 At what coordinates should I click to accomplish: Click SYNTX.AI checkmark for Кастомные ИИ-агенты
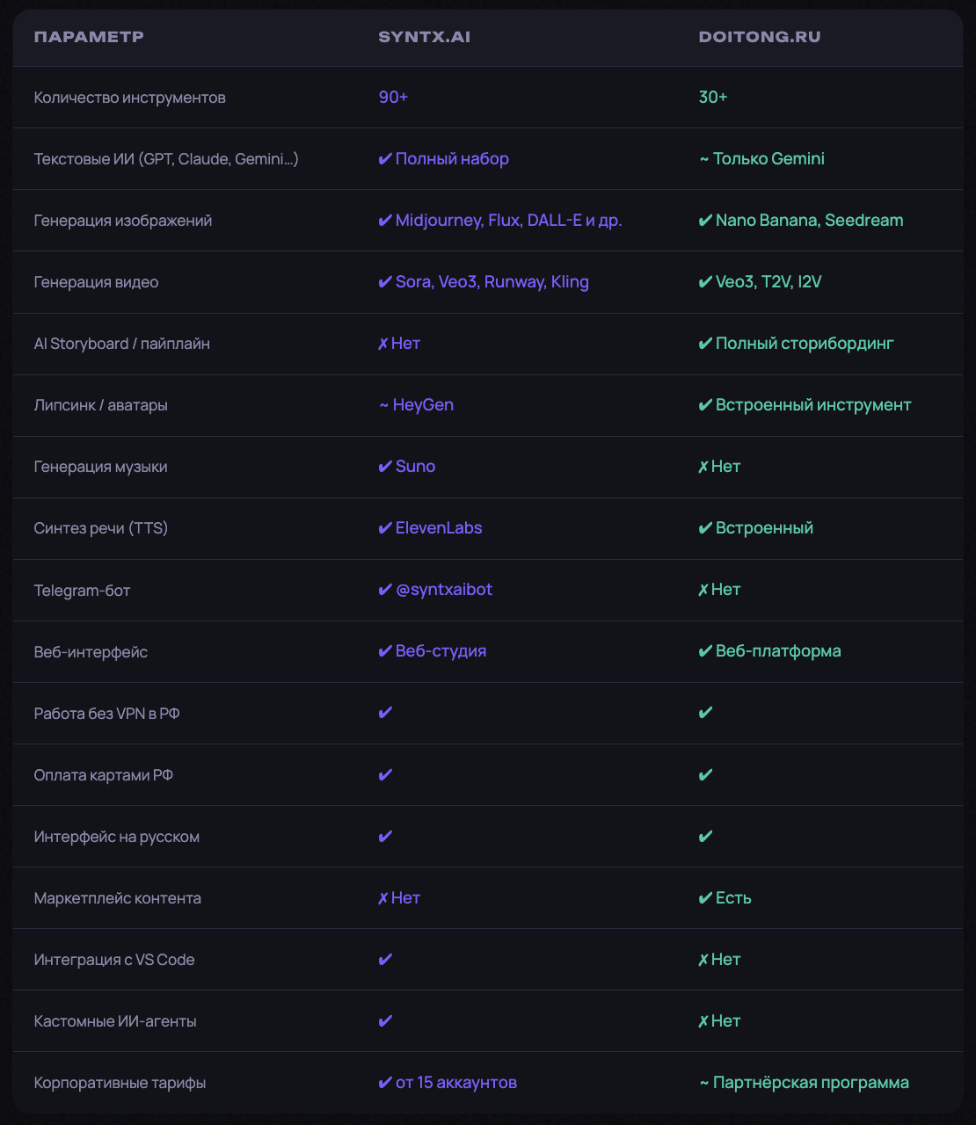click(385, 1020)
